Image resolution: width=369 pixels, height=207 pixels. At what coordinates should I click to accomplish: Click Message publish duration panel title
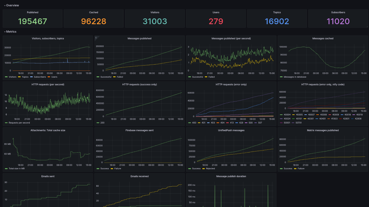pos(231,176)
